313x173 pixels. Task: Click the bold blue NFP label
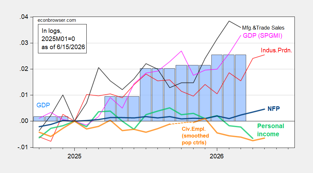274,109
